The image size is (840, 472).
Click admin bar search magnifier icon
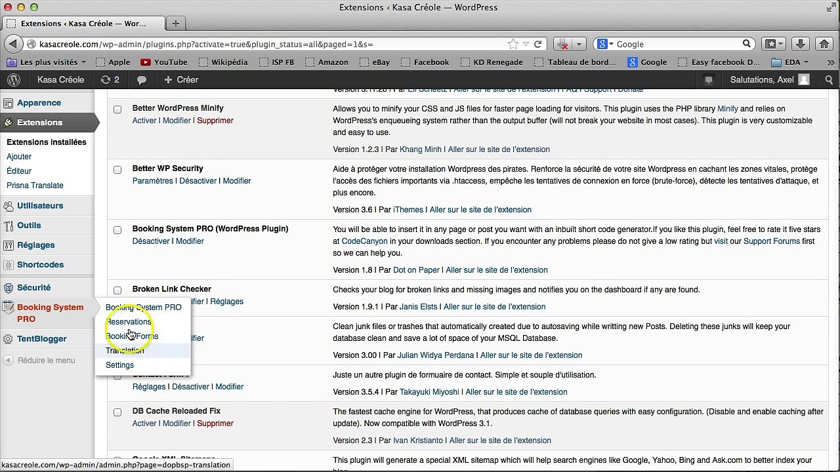829,80
